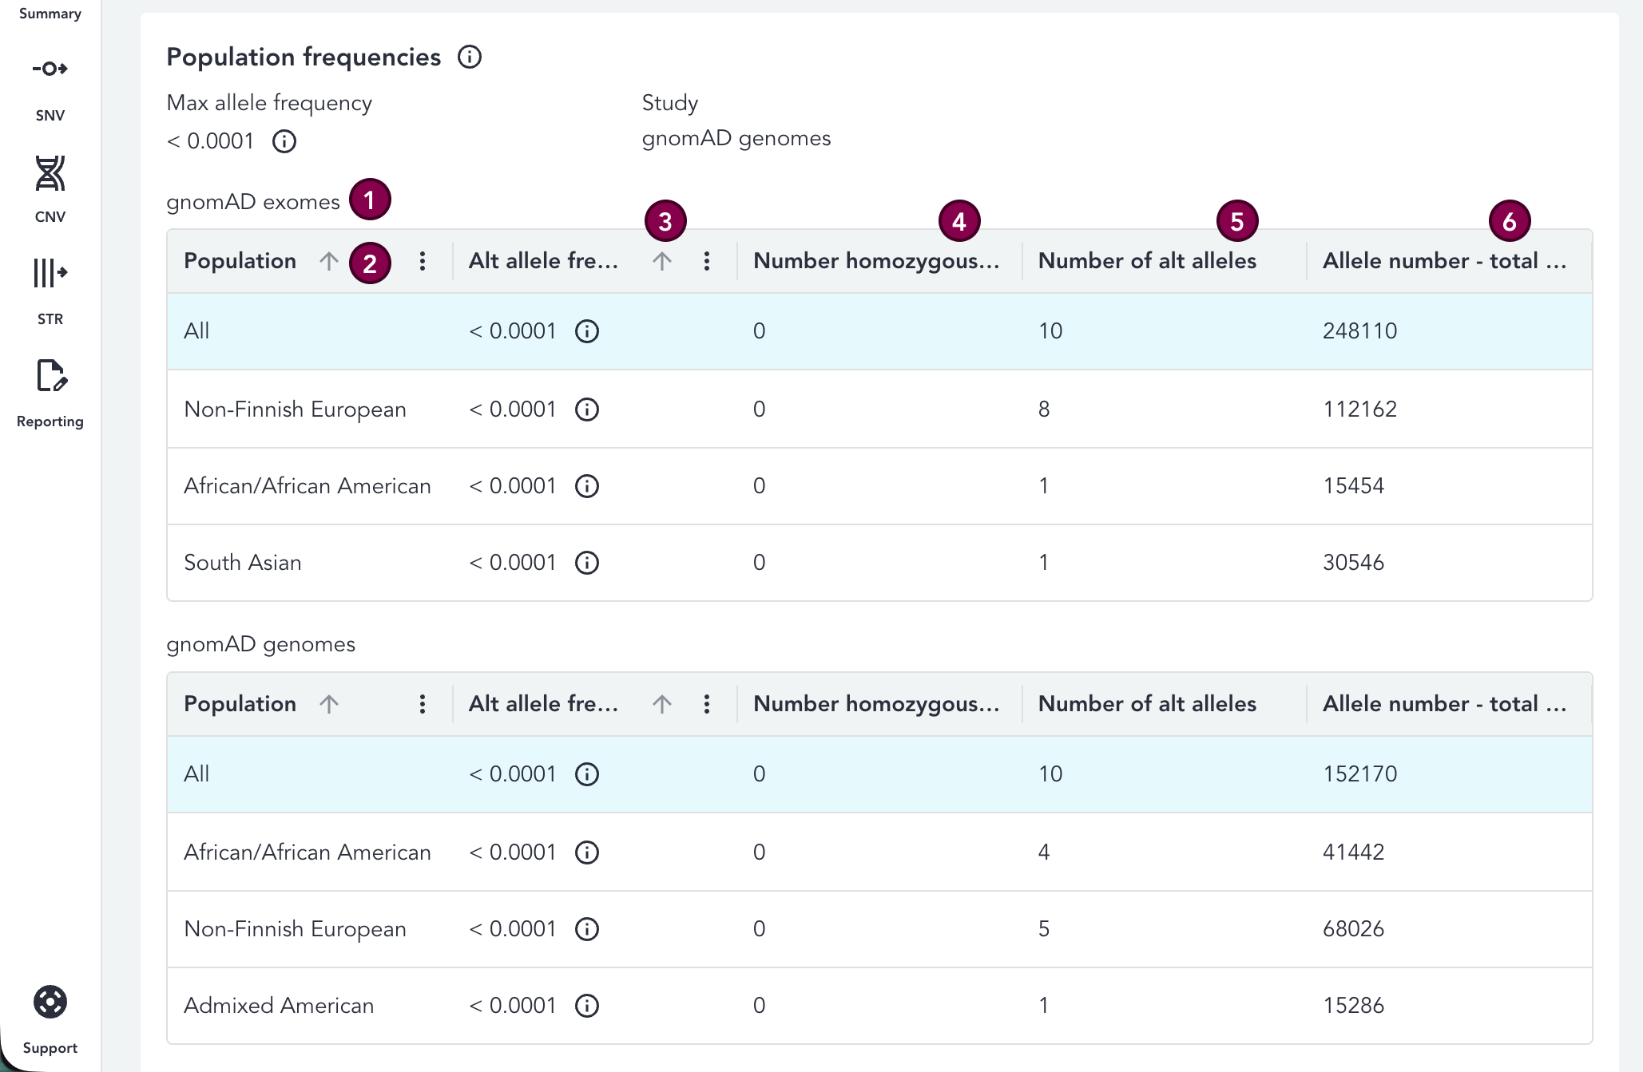Click info icon in exomes South Asian row
This screenshot has height=1072, width=1643.
tap(587, 563)
